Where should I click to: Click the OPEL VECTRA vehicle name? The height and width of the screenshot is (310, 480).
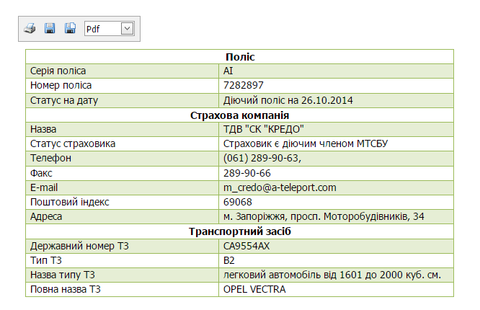click(254, 289)
